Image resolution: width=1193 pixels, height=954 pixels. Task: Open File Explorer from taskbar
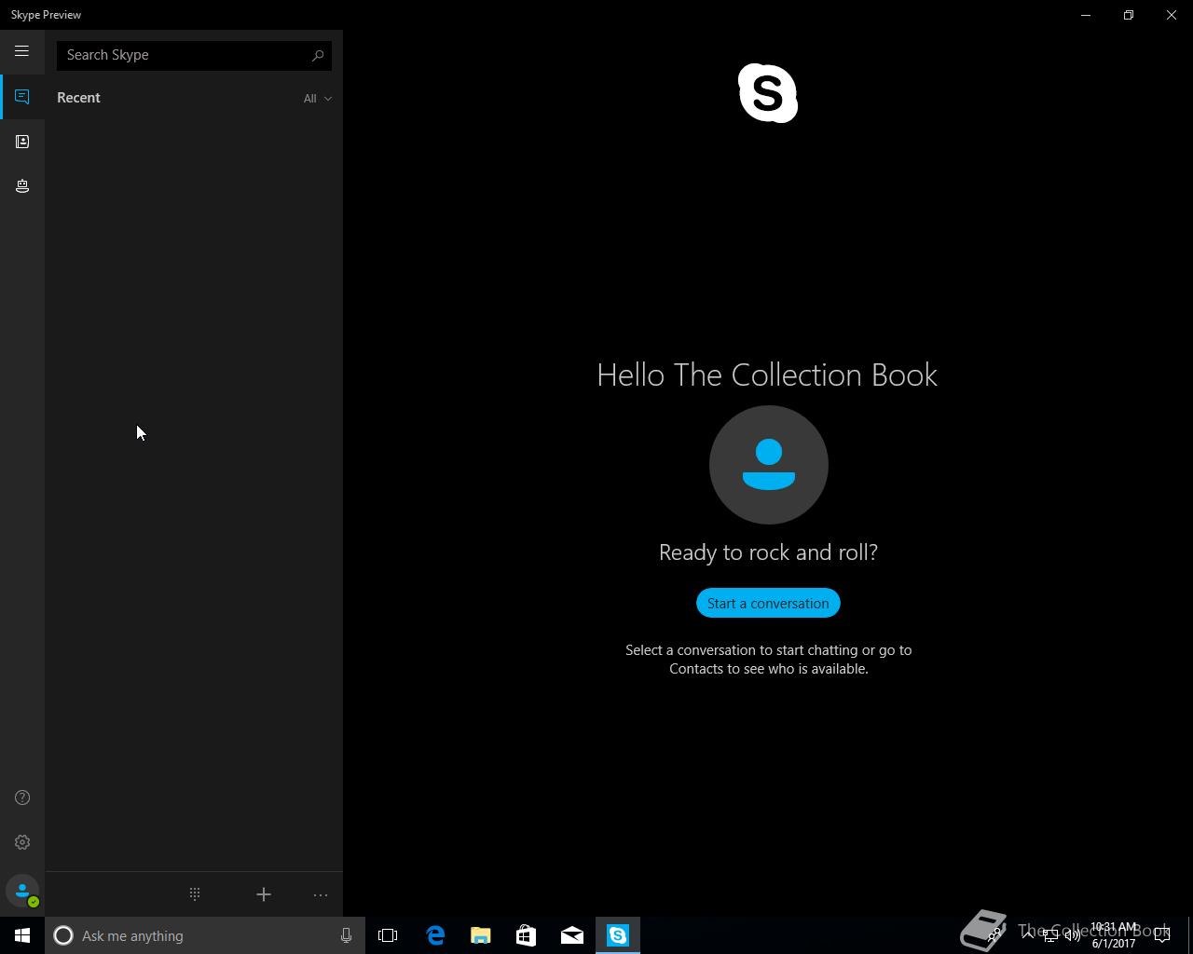tap(481, 935)
